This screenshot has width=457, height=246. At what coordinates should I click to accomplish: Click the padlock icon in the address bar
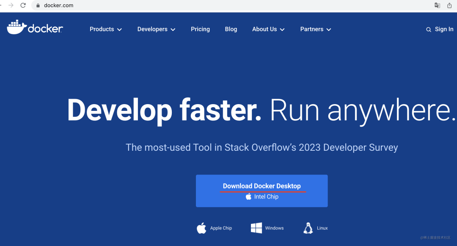[38, 6]
